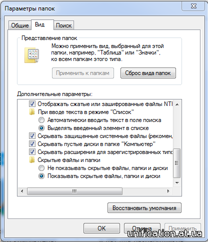
Task: Click the up arrow of the vertical scrollbar
Action: (177, 104)
